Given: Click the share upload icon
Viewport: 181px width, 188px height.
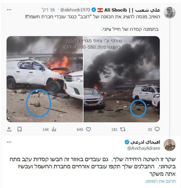Looking at the screenshot, I should click(9, 129).
